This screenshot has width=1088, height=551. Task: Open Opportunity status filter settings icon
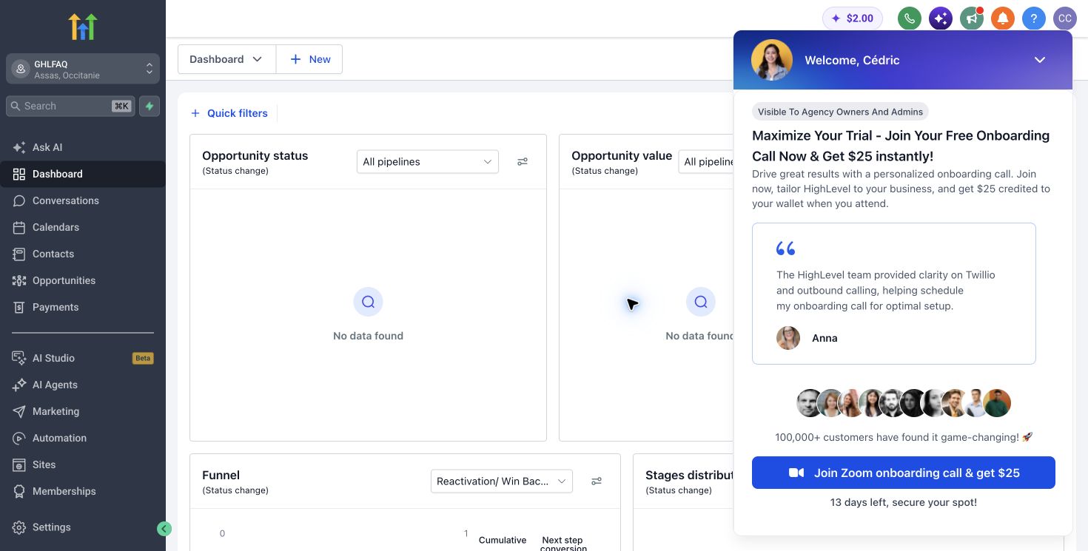pos(523,161)
